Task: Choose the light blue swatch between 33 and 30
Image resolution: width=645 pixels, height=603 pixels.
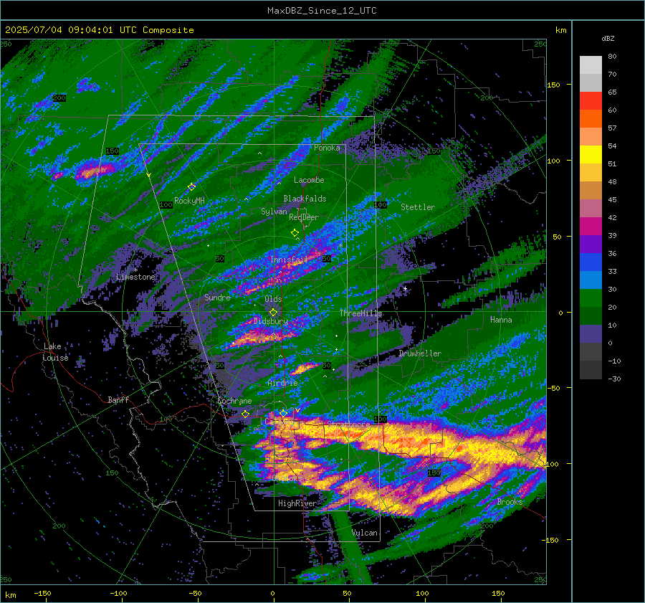Action: [591, 280]
